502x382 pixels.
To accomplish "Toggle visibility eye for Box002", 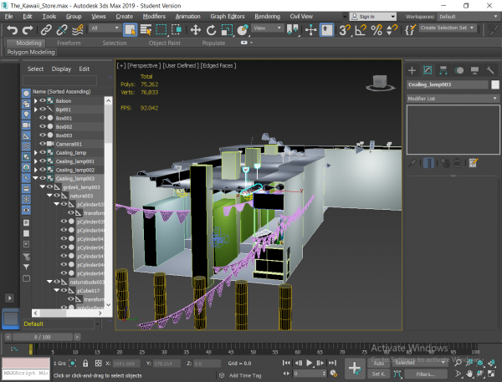I will 42,126.
